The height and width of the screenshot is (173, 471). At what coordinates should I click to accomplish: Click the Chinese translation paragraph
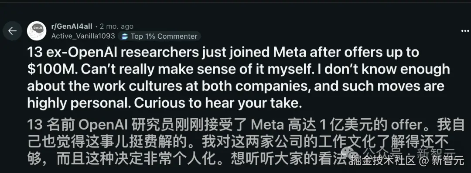pos(246,142)
